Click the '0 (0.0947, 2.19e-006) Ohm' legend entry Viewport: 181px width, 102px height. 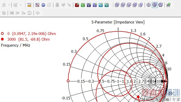[32, 34]
